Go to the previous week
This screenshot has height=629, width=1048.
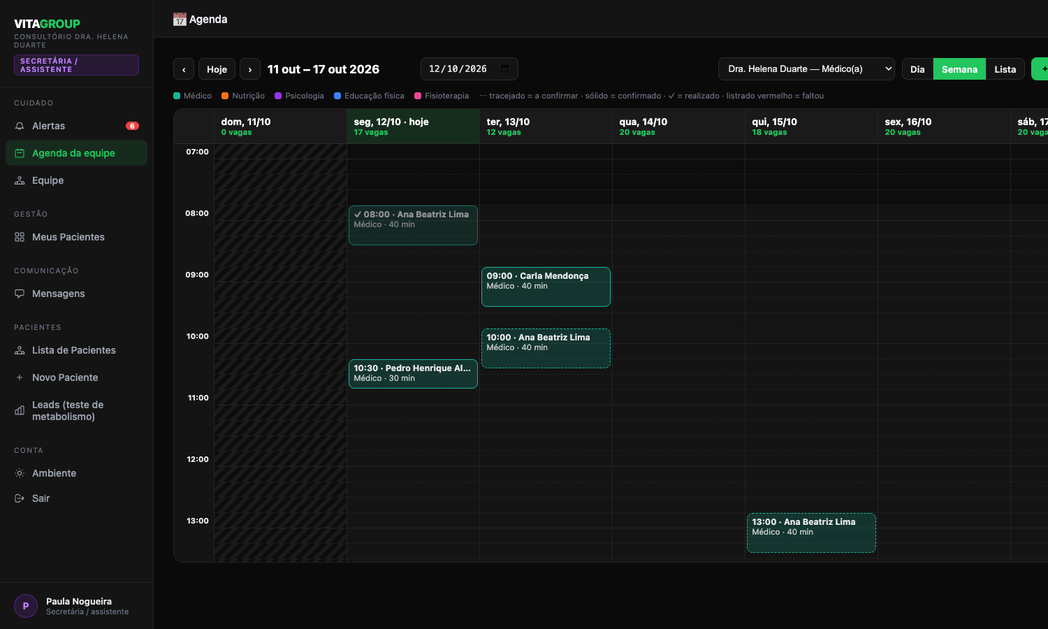point(184,69)
